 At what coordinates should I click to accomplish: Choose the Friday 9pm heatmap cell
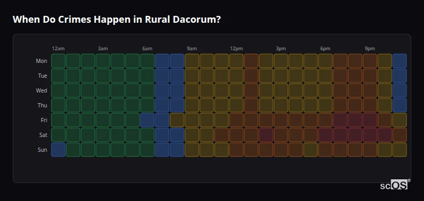[370, 120]
